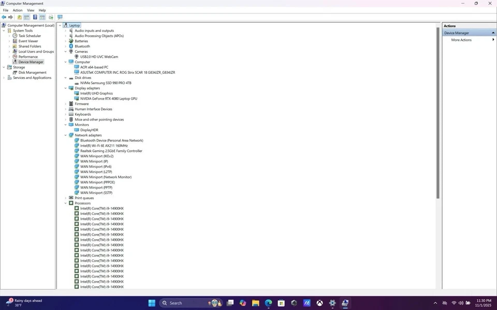Image resolution: width=497 pixels, height=310 pixels.
Task: Open the Rainy days ahead weather widget
Action: 24,303
